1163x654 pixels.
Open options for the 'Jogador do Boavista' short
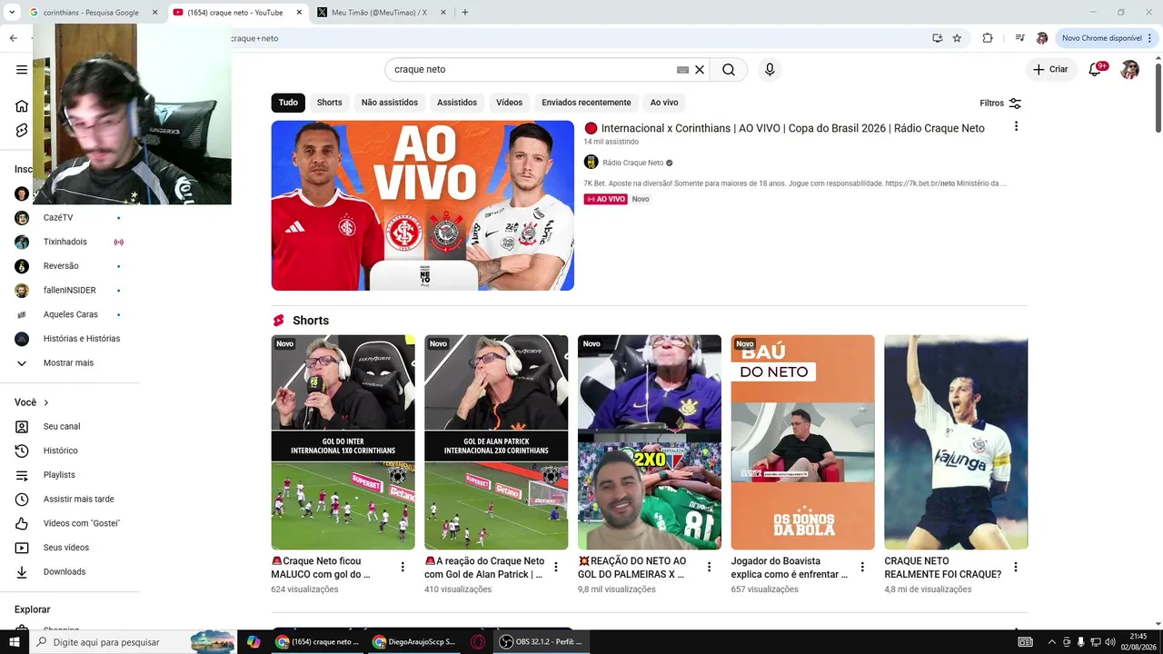862,567
